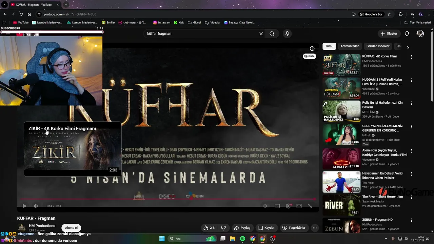Screen dimensions: 434x244
Task: Select the Tümü filter chip
Action: [329, 46]
